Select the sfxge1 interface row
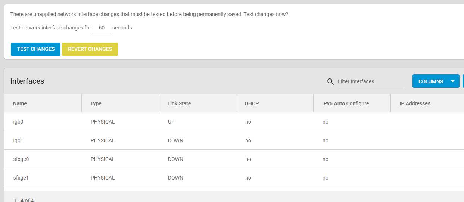Viewport: 464px width, 202px height. point(234,178)
